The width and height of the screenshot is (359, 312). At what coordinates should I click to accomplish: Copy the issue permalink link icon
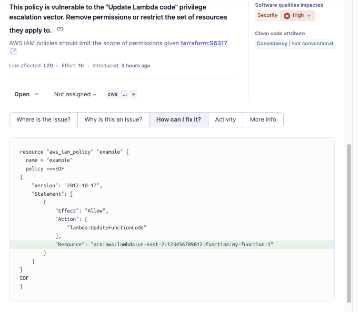pos(60,28)
